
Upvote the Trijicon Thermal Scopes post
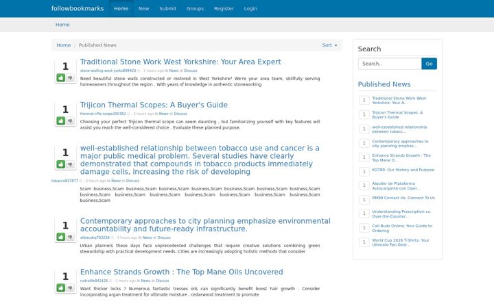pyautogui.click(x=61, y=120)
